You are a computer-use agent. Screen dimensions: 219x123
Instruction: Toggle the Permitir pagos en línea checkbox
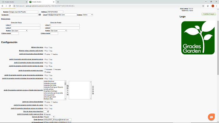[45, 114]
